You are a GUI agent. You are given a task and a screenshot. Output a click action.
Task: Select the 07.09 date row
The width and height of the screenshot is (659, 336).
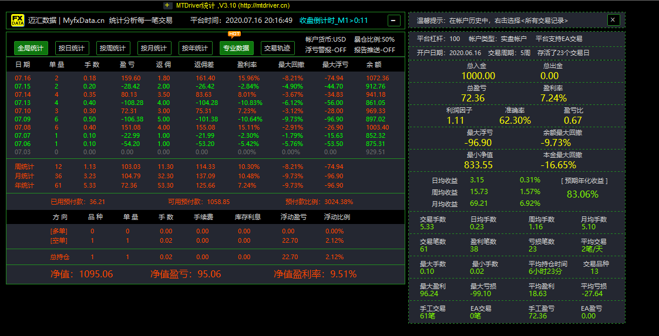tap(206, 119)
